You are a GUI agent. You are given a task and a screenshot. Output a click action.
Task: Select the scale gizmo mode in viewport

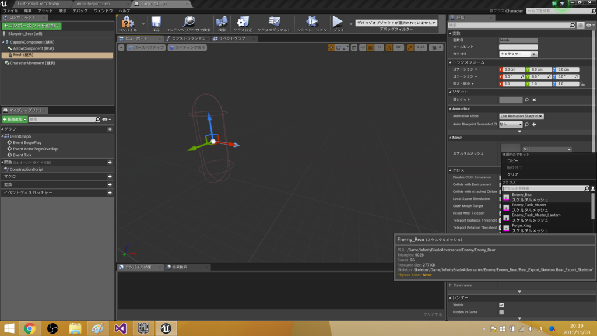(345, 48)
